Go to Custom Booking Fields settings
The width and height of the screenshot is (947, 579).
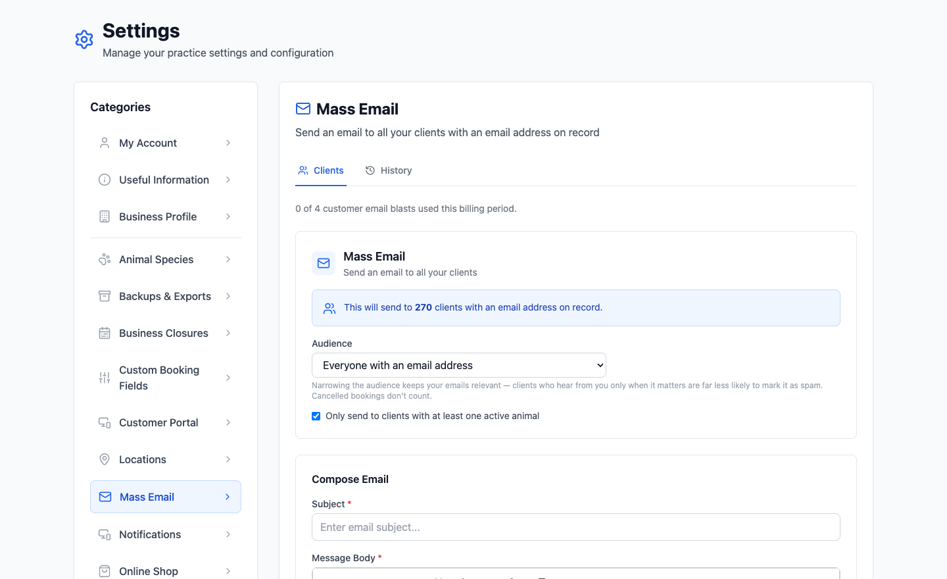tap(166, 378)
